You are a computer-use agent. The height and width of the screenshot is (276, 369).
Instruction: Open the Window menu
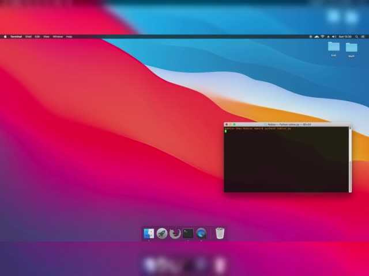coord(58,37)
